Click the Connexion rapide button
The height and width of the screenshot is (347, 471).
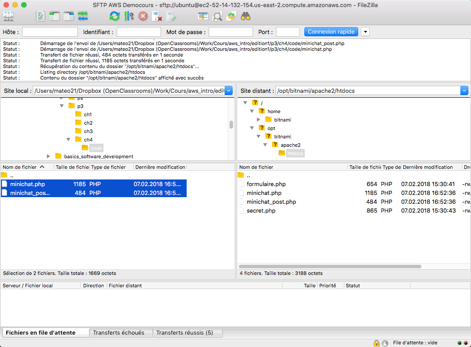[x=331, y=32]
